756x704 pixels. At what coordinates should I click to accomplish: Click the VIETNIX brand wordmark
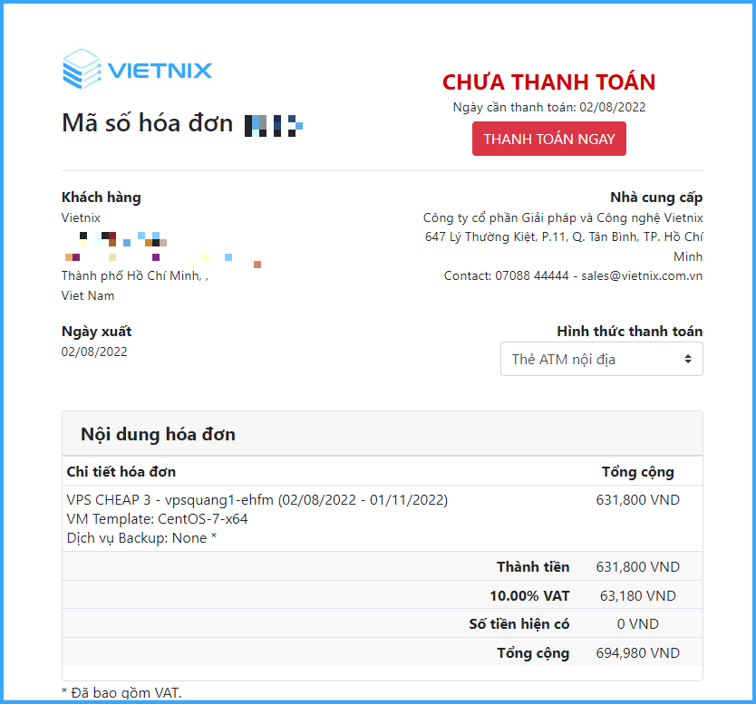[160, 71]
